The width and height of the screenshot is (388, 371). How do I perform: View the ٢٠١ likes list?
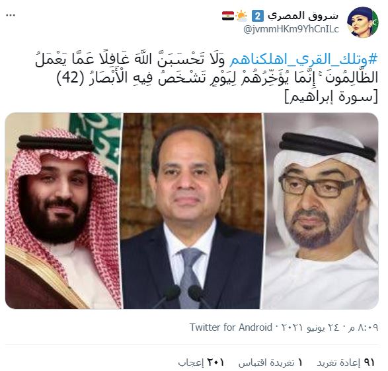201,362
